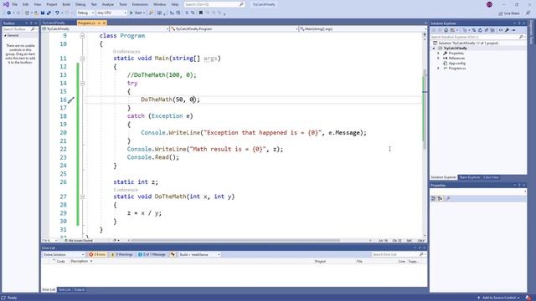
Task: Switch to the Class View tab
Action: pos(491,177)
